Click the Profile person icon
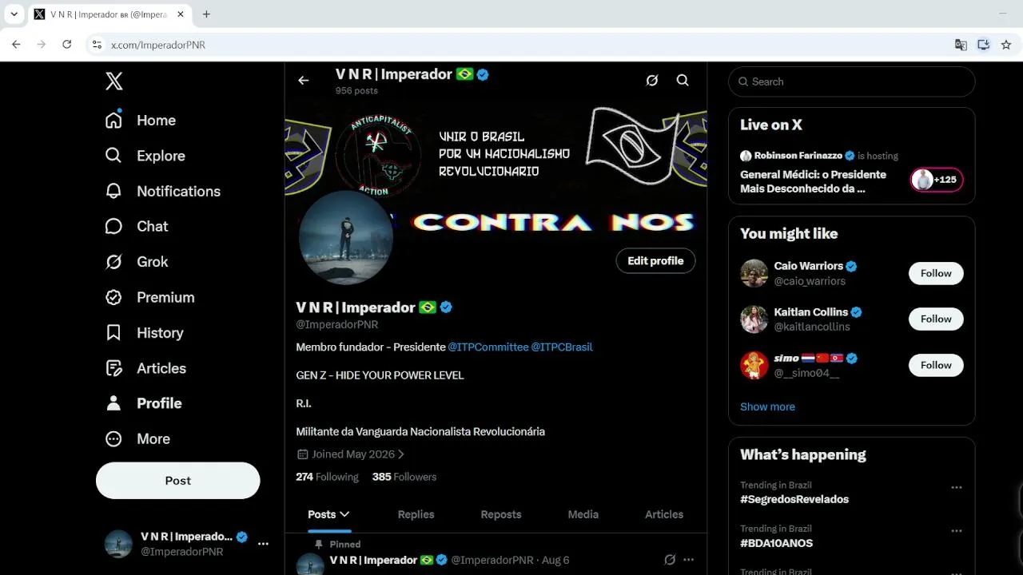The height and width of the screenshot is (575, 1023). pyautogui.click(x=113, y=403)
